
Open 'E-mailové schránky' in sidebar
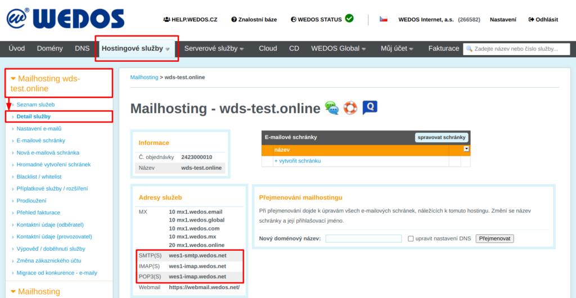click(x=41, y=141)
